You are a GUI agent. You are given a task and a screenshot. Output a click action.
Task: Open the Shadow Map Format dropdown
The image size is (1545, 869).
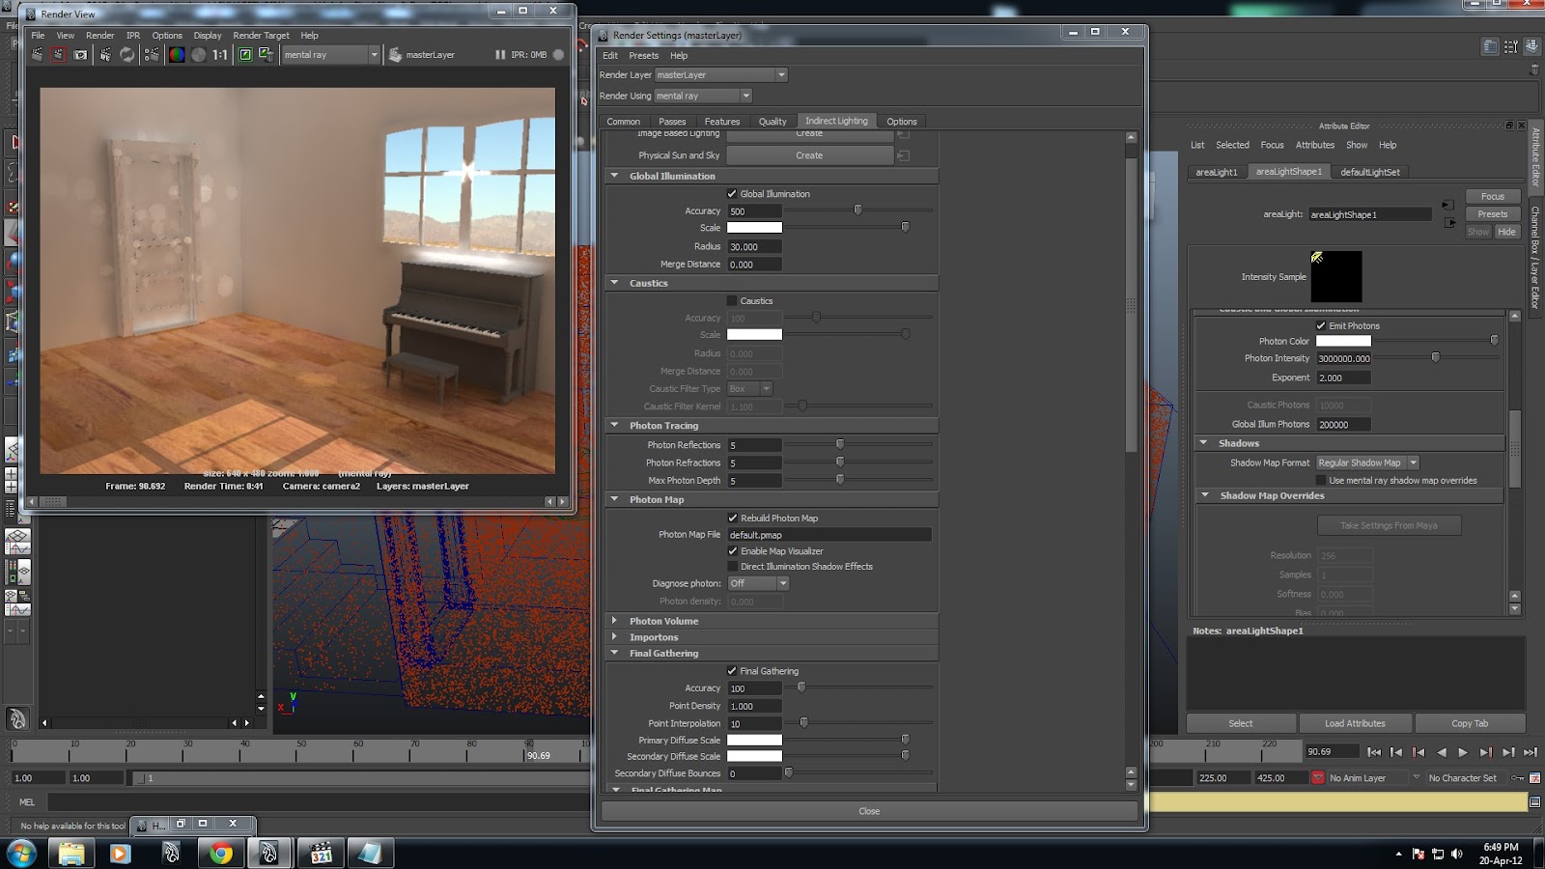[1367, 463]
